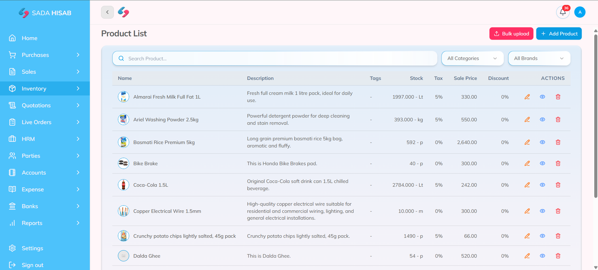Click the Sada Hisab logo beside back arrow
The width and height of the screenshot is (598, 270).
[x=123, y=12]
